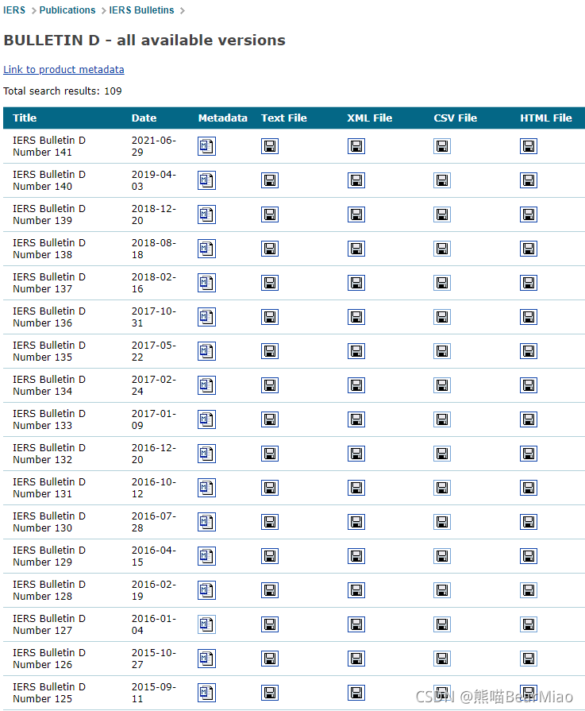Click the Metadata column header
Image resolution: width=585 pixels, height=711 pixels.
[222, 118]
